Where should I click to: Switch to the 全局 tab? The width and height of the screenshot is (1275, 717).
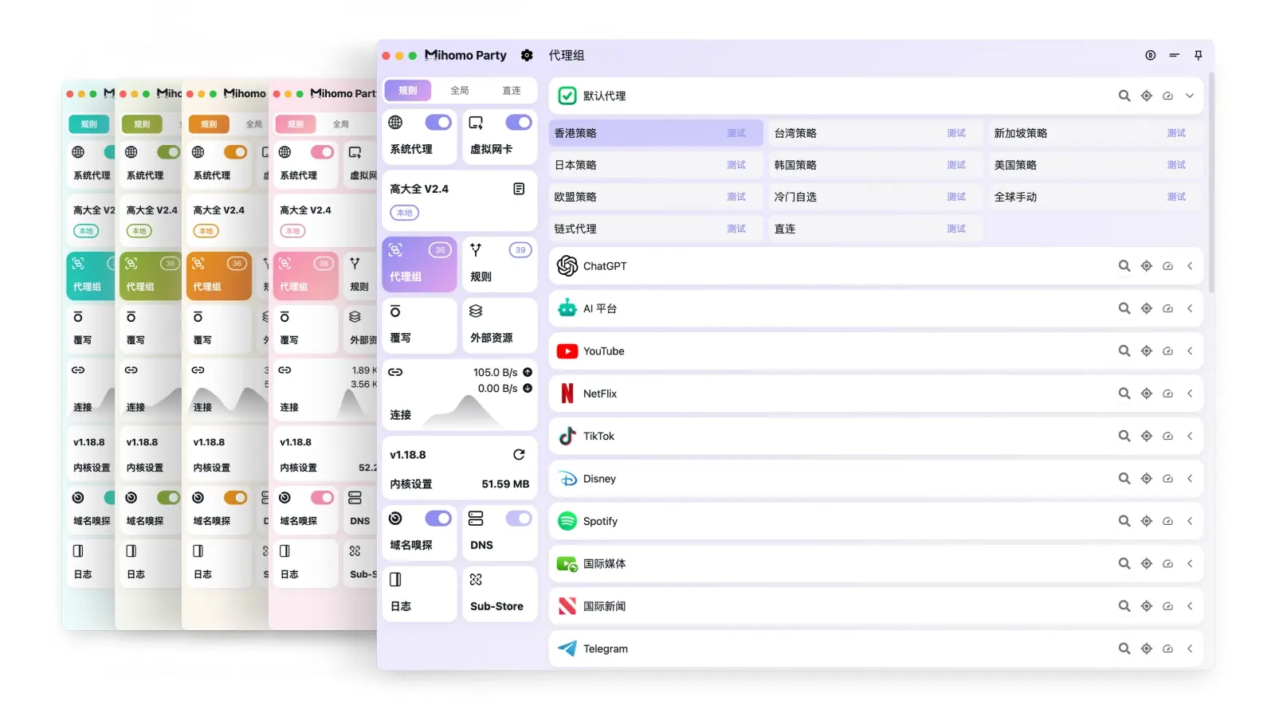[x=459, y=90]
